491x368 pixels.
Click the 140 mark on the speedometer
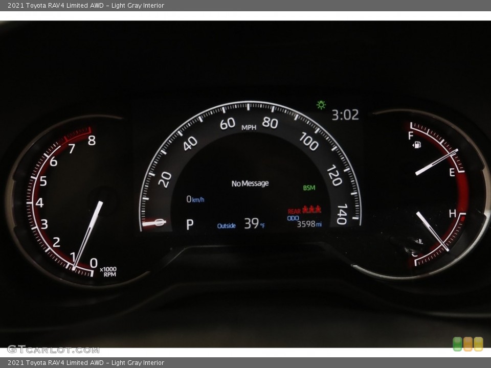[x=342, y=214]
